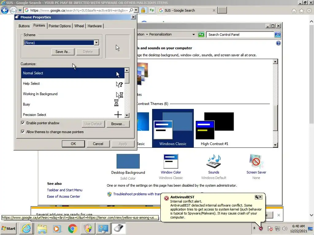The image size is (314, 235).
Task: Open the volume speaker tray icon
Action: coord(285,228)
